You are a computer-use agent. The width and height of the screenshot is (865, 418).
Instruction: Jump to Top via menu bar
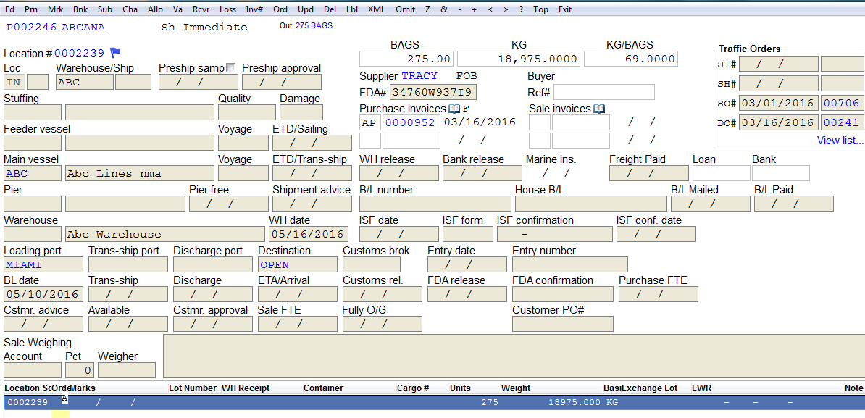(541, 9)
